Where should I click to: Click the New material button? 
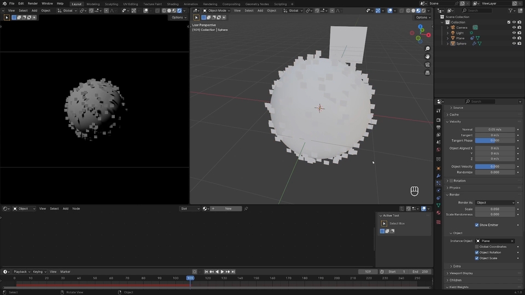(226, 209)
